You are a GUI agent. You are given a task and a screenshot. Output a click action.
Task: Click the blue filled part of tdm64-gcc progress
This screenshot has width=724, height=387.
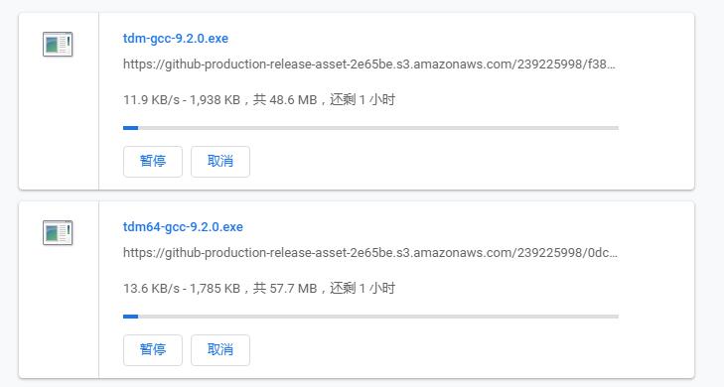pyautogui.click(x=131, y=317)
